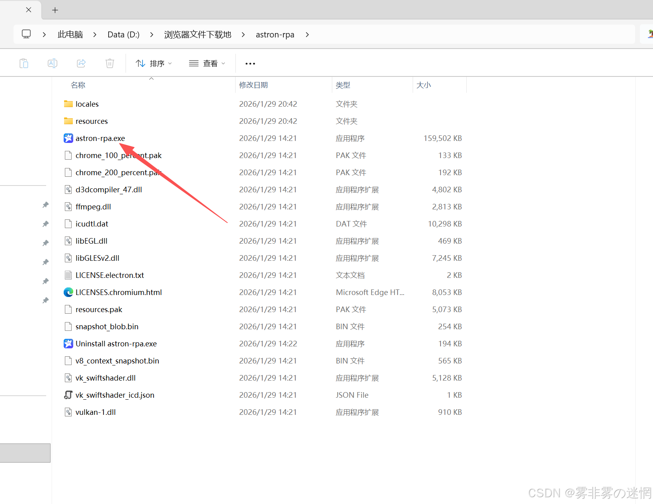Viewport: 653px width, 504px height.
Task: Click the 2026/1/29 14:22 date cell
Action: pyautogui.click(x=268, y=344)
